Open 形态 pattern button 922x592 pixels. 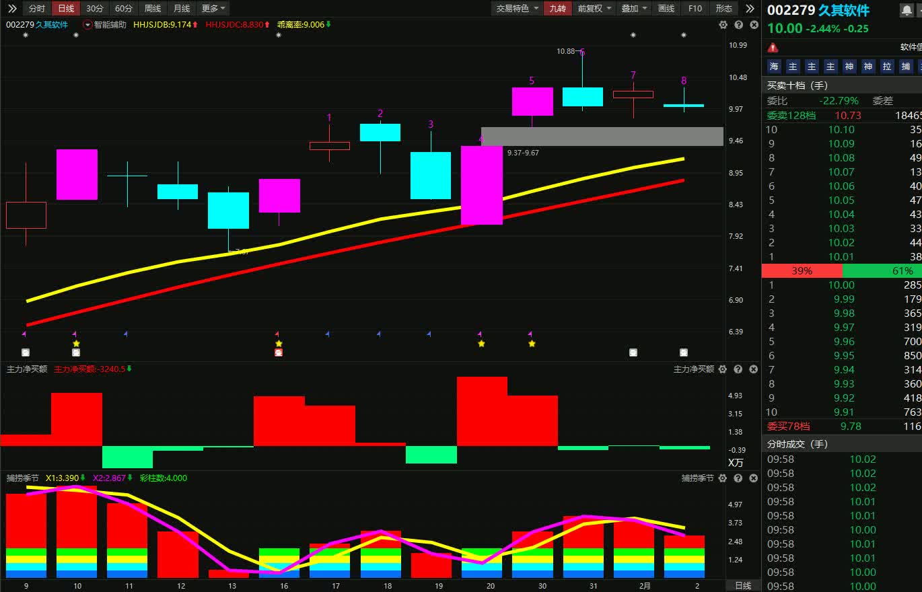point(724,9)
